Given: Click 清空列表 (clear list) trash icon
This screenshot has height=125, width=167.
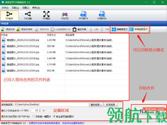Looking at the screenshot, I should coord(74,29).
